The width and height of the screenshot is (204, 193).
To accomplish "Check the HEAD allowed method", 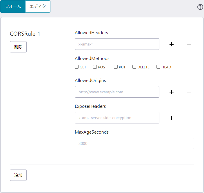I will pyautogui.click(x=159, y=67).
